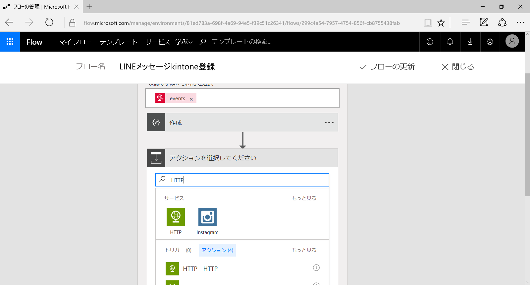This screenshot has height=285, width=530.
Task: Select the フローの管理 browser tab
Action: pyautogui.click(x=41, y=7)
